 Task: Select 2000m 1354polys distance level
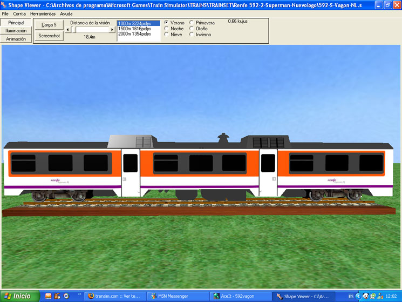click(135, 34)
